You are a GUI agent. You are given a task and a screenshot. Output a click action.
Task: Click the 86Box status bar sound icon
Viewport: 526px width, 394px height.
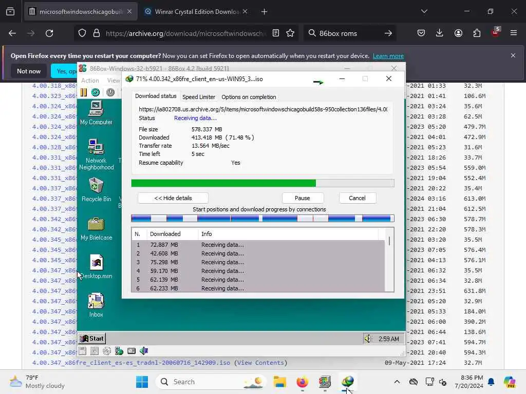point(144,351)
